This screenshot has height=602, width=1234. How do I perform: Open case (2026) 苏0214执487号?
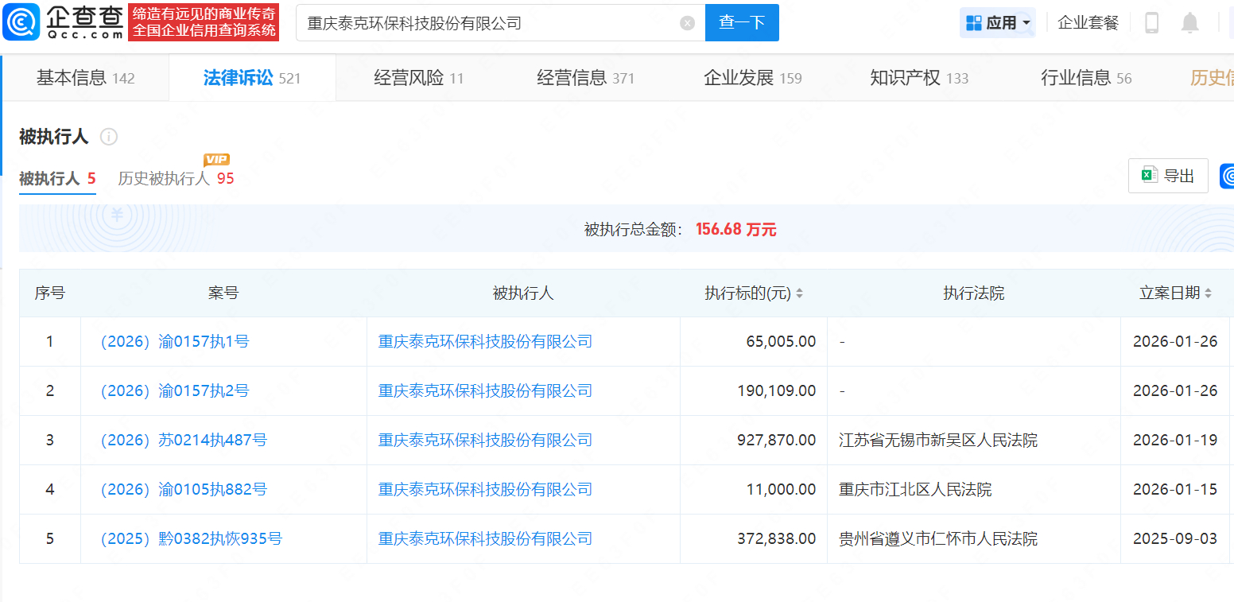182,441
